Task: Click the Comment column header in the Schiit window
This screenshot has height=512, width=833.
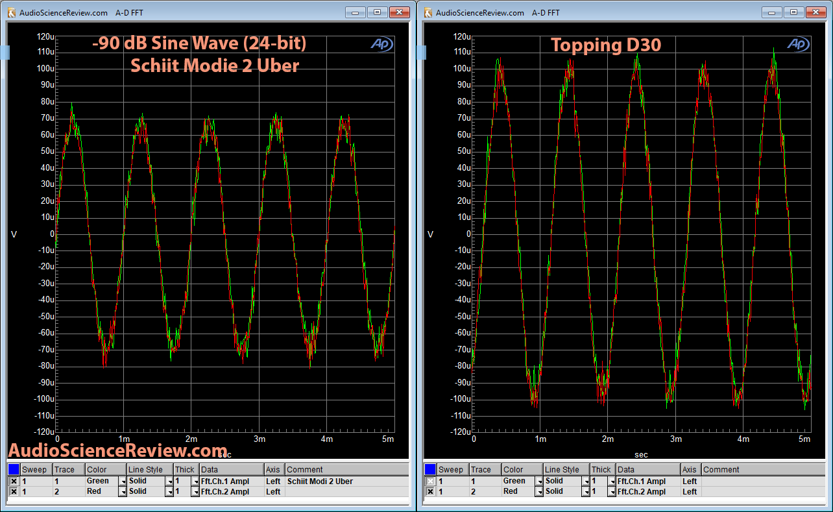Action: [x=346, y=470]
